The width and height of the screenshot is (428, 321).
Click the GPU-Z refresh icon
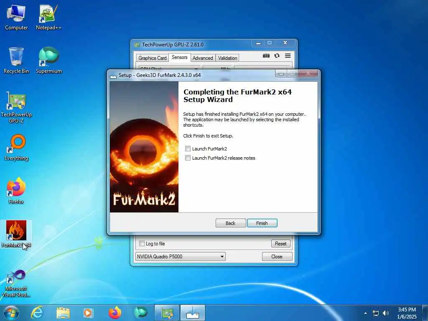click(x=277, y=56)
